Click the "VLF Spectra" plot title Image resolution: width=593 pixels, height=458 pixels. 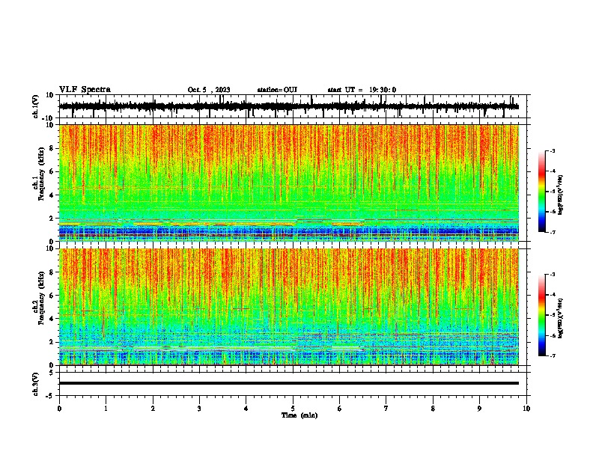tap(85, 90)
